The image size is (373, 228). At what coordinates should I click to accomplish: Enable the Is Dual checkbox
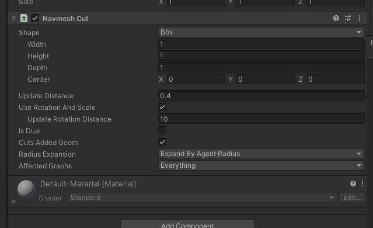click(x=162, y=130)
